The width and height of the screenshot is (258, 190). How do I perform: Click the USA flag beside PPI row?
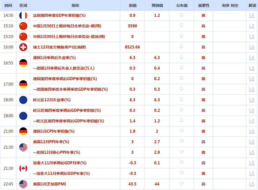coord(23,147)
